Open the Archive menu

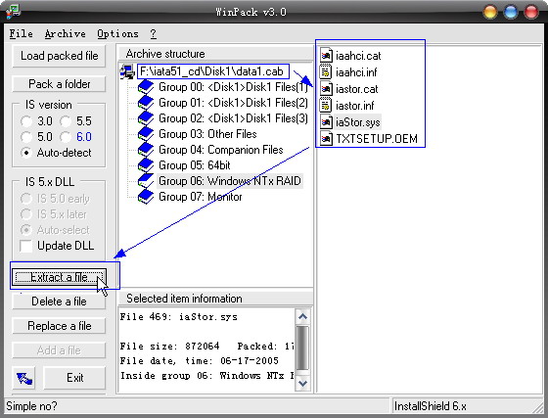point(65,33)
